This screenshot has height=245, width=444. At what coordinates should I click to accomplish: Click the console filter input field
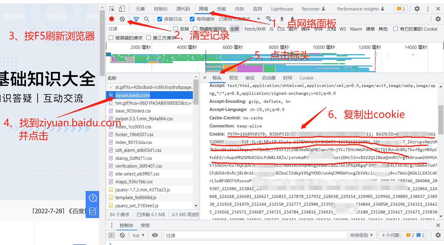(255, 235)
